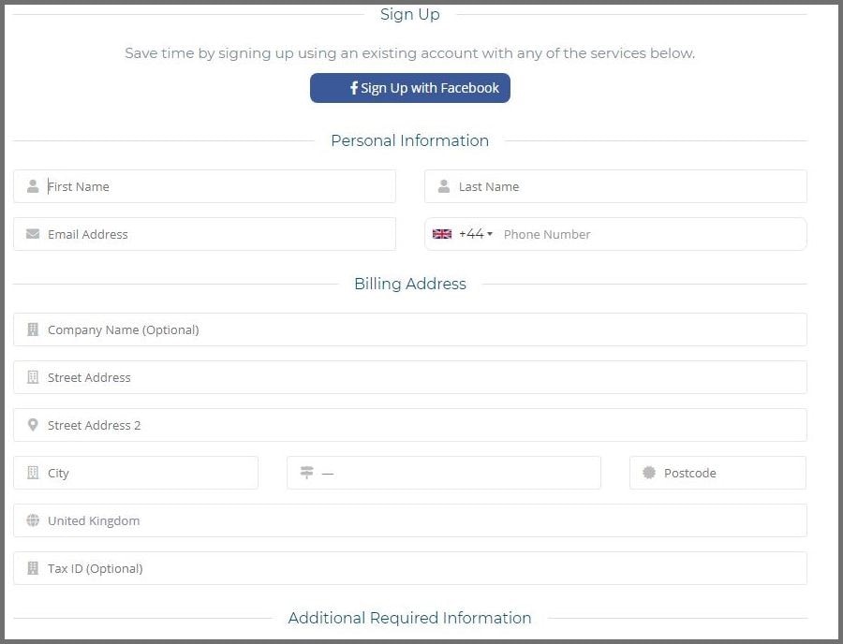Click the building icon beside Street Address
The width and height of the screenshot is (843, 644).
click(33, 377)
